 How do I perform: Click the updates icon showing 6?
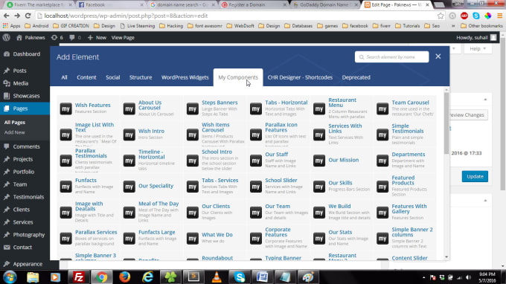[x=57, y=37]
